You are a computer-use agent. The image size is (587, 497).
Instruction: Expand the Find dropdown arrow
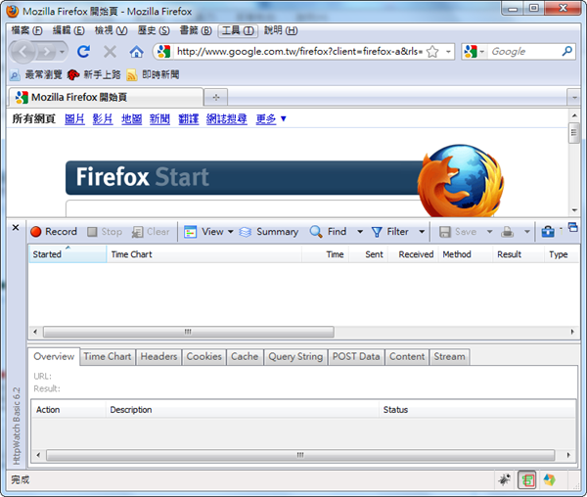(360, 232)
